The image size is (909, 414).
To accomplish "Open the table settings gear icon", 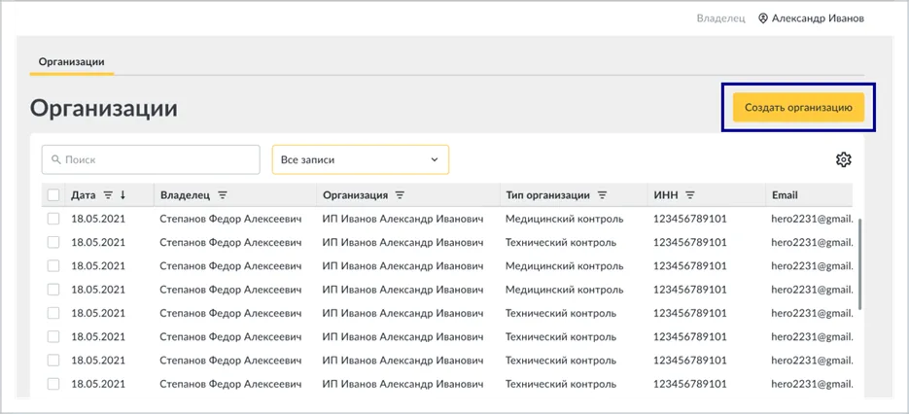I will coord(844,159).
